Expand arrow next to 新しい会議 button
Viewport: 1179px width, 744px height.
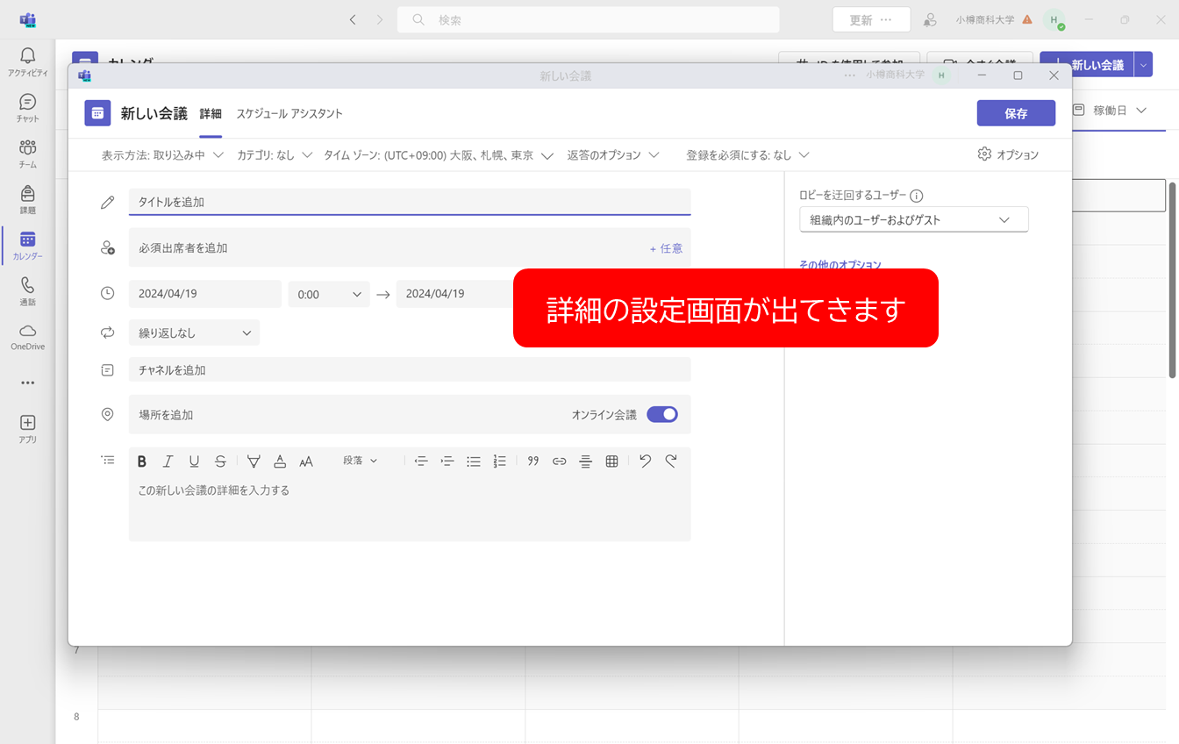tap(1143, 64)
